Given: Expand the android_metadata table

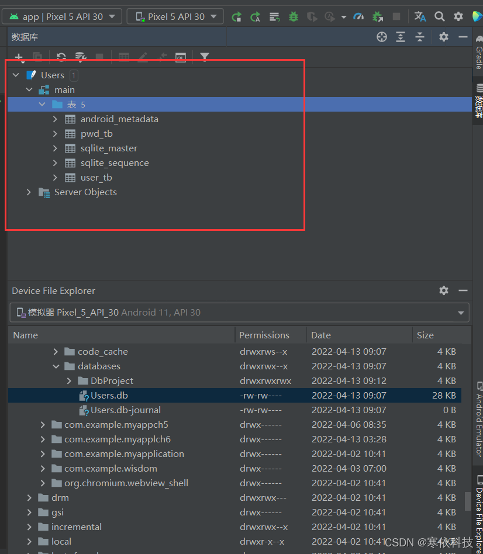Looking at the screenshot, I should (55, 119).
